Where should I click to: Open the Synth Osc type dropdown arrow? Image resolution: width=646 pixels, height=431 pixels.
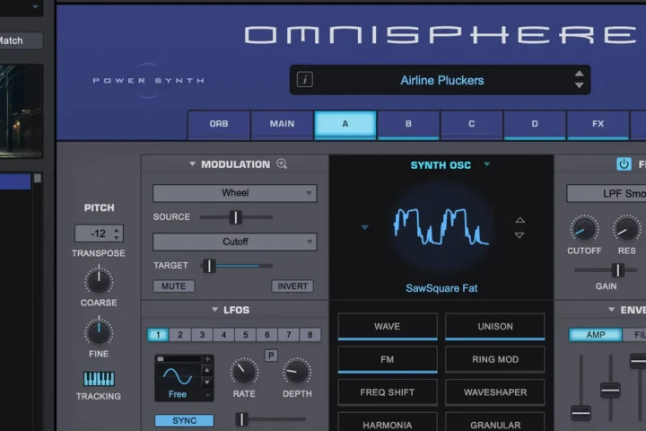pos(487,164)
